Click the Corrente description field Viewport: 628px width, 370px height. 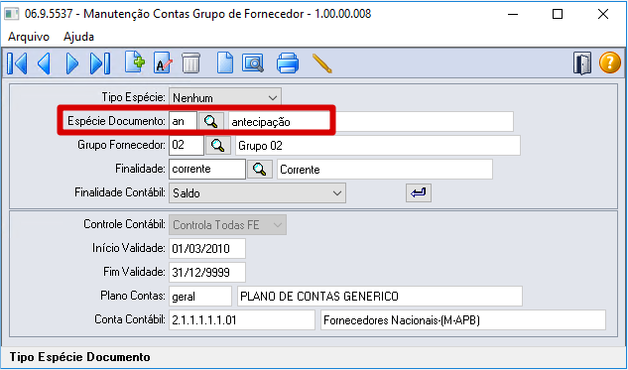pos(385,170)
